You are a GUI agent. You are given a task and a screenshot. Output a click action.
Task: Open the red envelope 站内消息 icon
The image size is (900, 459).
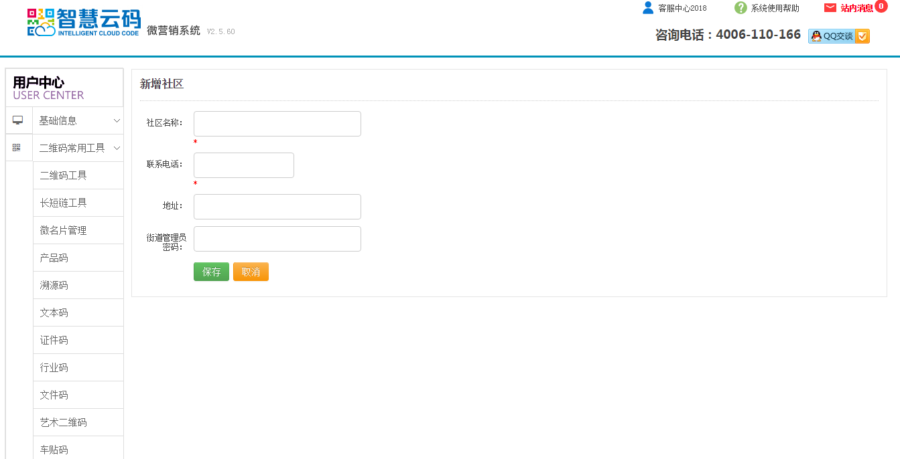click(830, 8)
